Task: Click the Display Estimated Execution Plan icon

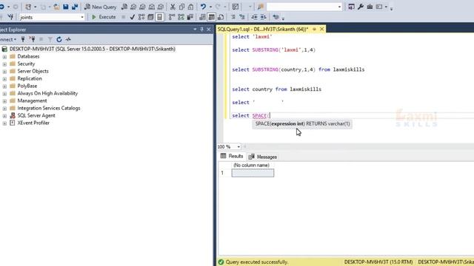Action: tap(141, 17)
